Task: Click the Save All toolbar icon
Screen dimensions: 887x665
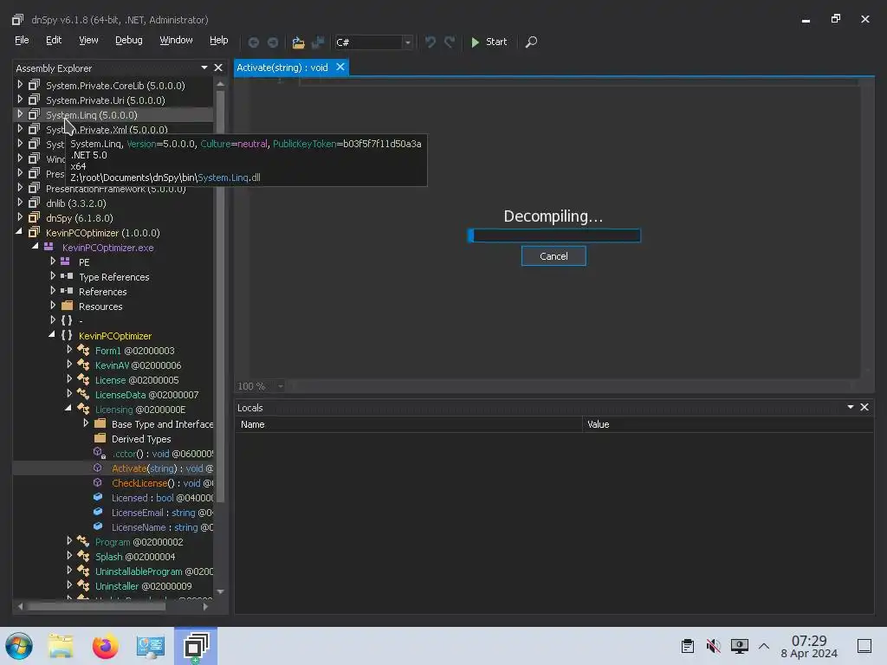Action: coord(318,42)
